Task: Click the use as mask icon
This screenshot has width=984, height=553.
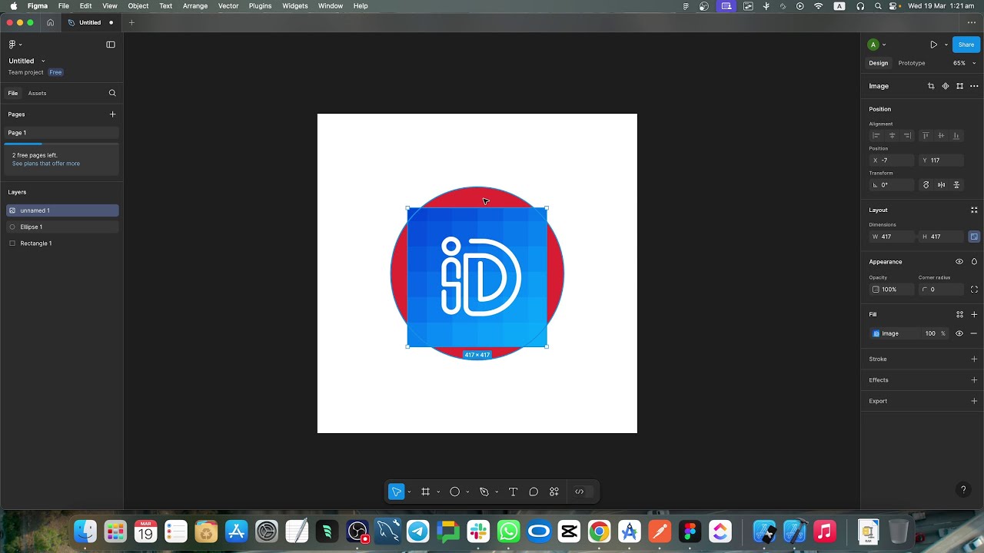Action: (x=959, y=86)
